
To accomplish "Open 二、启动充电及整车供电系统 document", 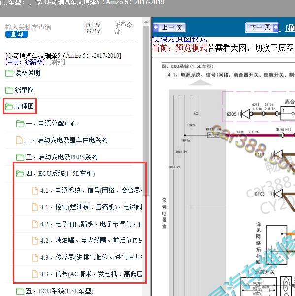I will (66, 140).
